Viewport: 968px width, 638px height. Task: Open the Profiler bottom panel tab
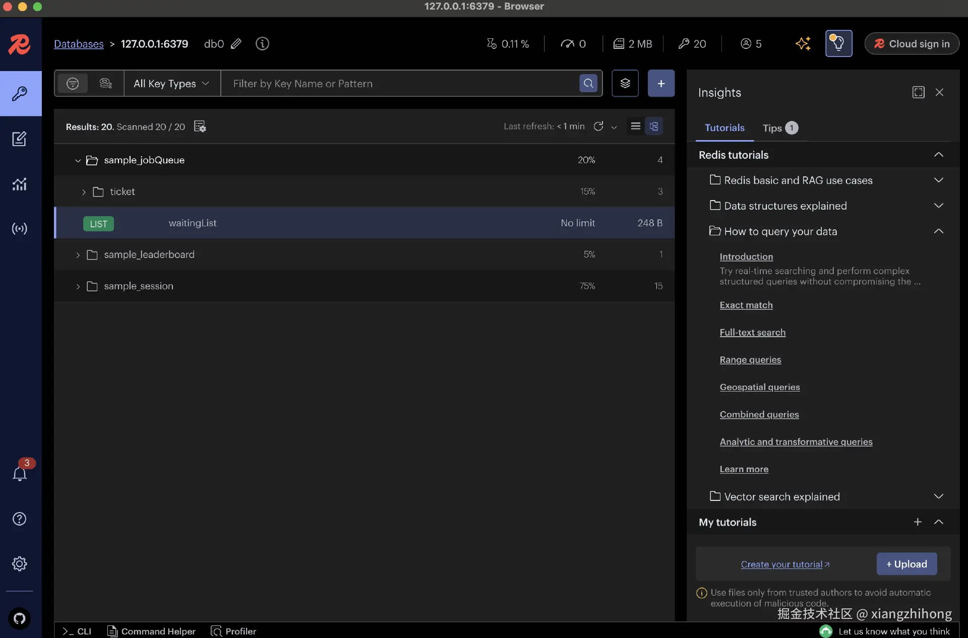[x=233, y=631]
